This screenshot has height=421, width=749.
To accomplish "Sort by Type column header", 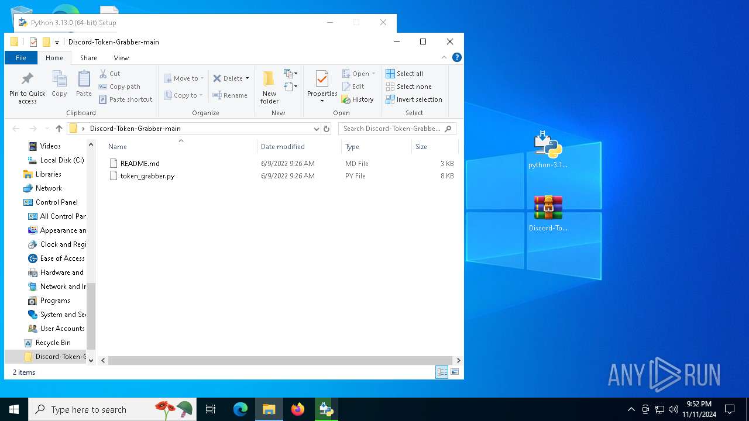I will point(376,147).
